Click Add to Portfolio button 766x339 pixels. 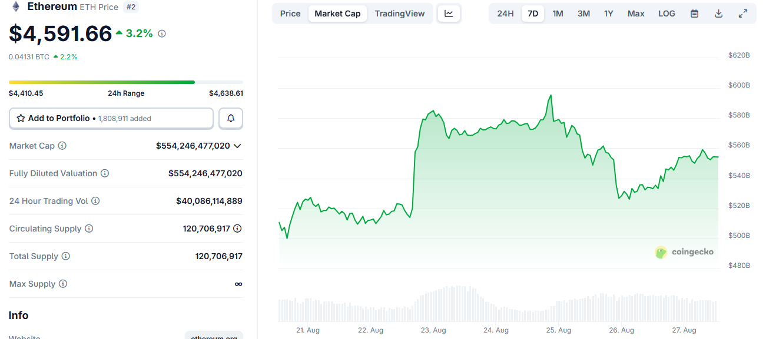111,118
